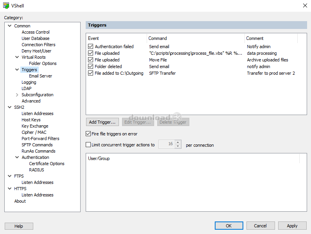Screen dimensions: 311x234
Task: Open the About category
Action: pos(20,201)
